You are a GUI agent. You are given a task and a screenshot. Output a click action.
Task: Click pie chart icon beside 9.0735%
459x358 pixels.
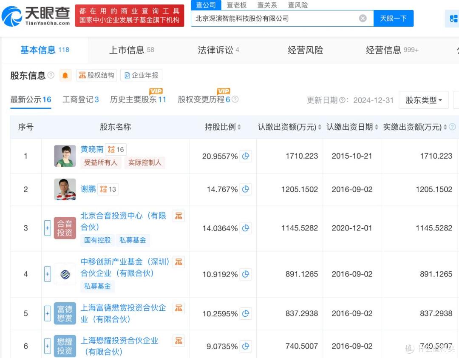coord(246,346)
